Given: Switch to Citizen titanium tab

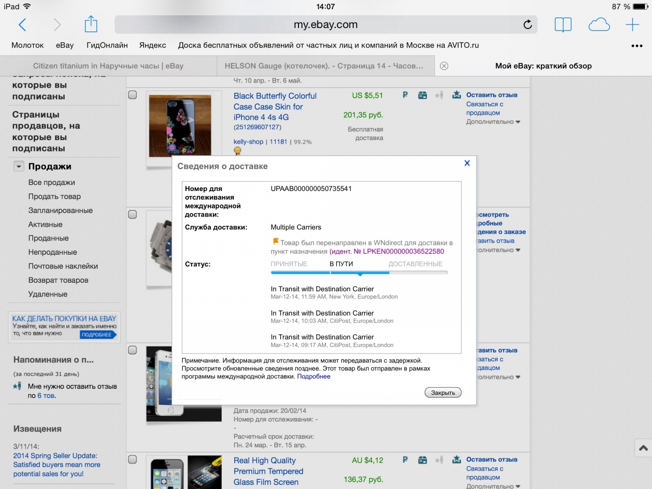Looking at the screenshot, I should [108, 66].
